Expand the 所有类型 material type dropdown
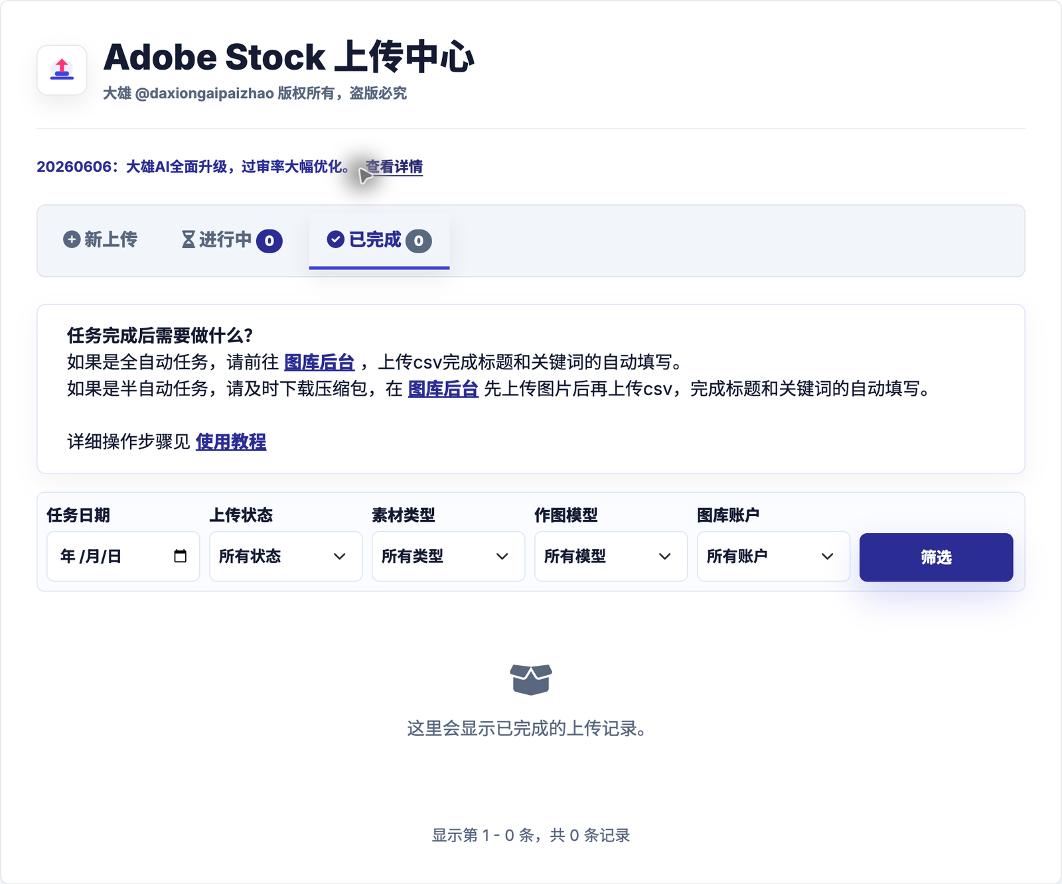This screenshot has width=1062, height=884. click(x=448, y=556)
